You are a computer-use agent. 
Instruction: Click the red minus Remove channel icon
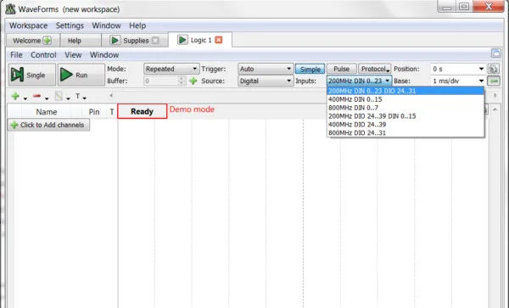pos(36,96)
